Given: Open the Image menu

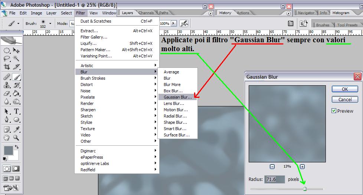Looking at the screenshot, I should point(36,13).
